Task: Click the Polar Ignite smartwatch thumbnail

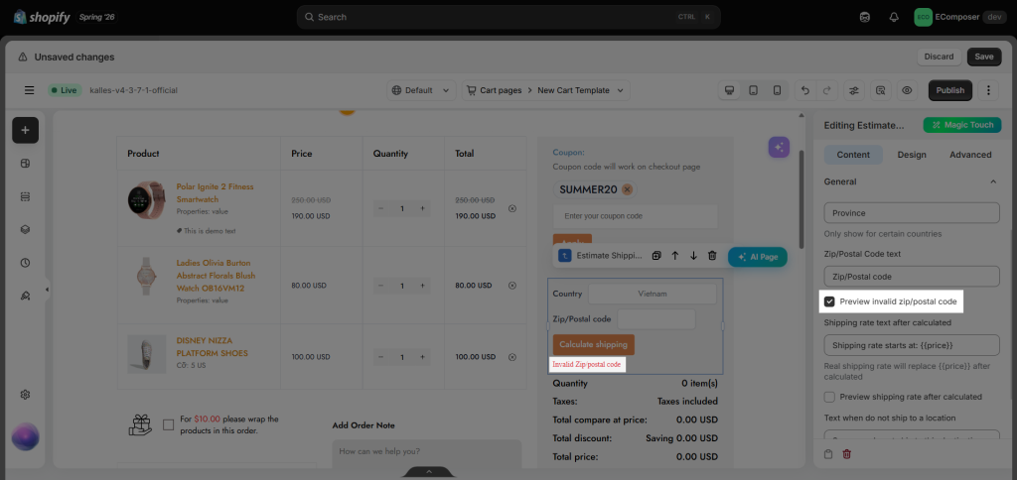Action: (147, 200)
